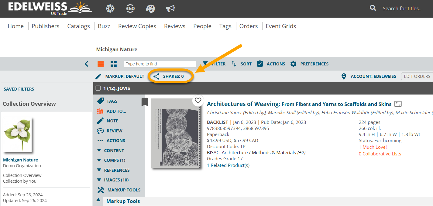The width and height of the screenshot is (433, 206).
Task: Open Tags for this title
Action: coord(107,101)
